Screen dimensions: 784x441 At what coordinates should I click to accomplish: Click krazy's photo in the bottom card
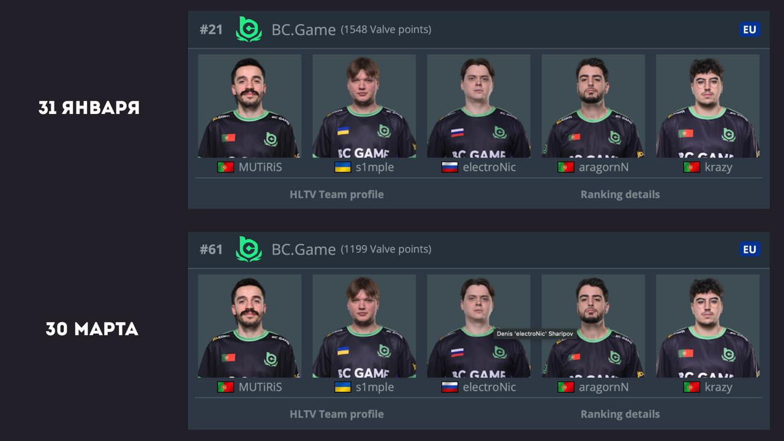[x=707, y=326]
